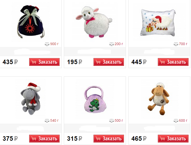Click the scales icon beside 900 г

point(47,44)
